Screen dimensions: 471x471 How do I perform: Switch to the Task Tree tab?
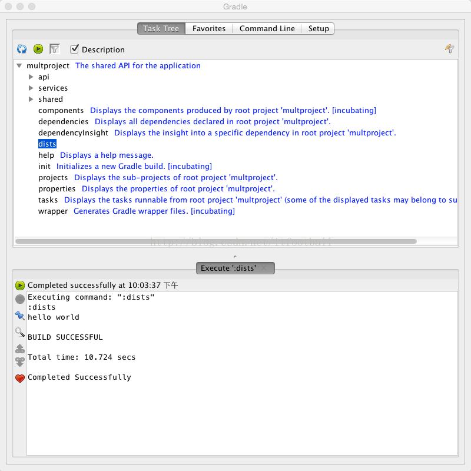[161, 28]
